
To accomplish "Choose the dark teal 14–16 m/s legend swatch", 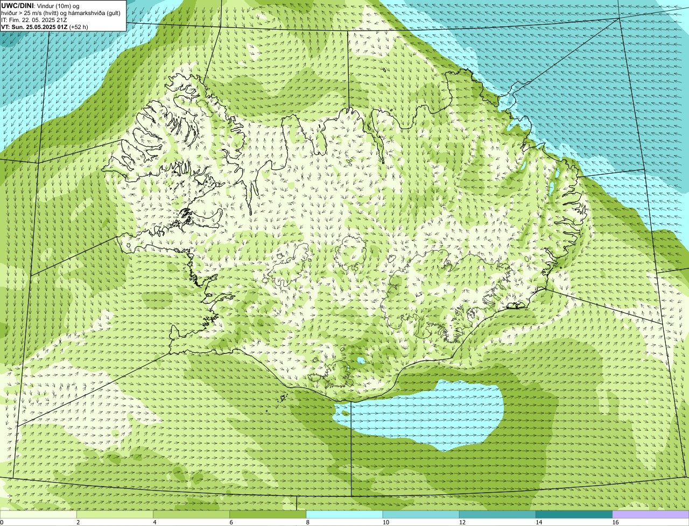I will (x=574, y=514).
